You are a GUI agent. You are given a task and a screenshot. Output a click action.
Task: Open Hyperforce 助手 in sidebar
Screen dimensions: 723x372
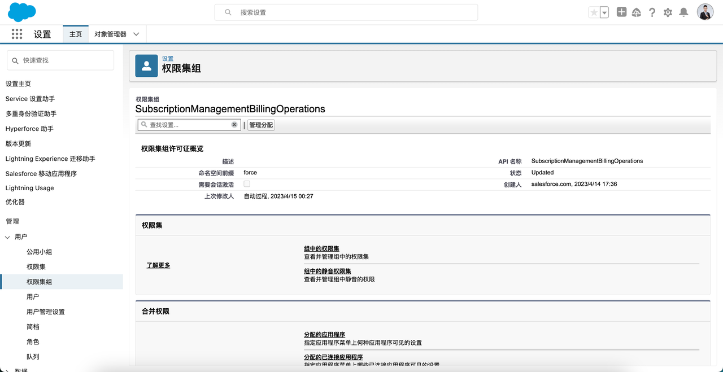coord(29,129)
